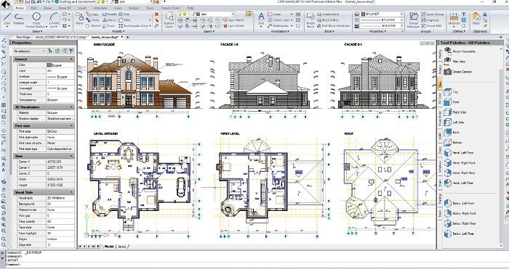Select the Front view in Tool Palettes

tap(452, 102)
